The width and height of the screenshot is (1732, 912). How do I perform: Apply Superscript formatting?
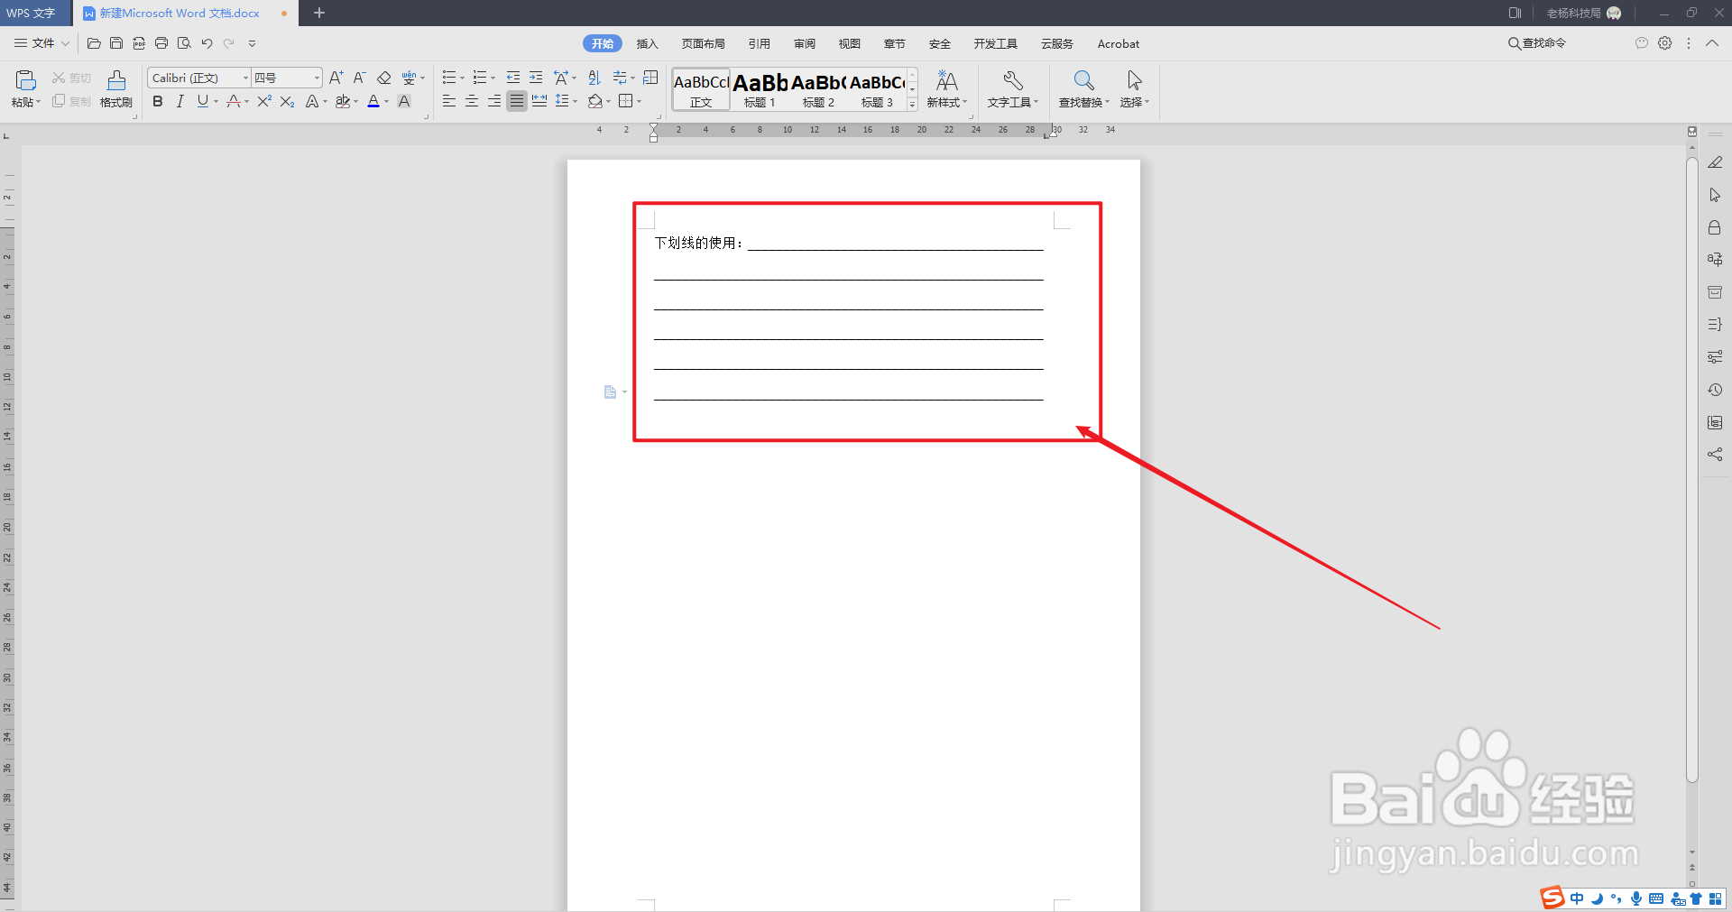pyautogui.click(x=264, y=101)
